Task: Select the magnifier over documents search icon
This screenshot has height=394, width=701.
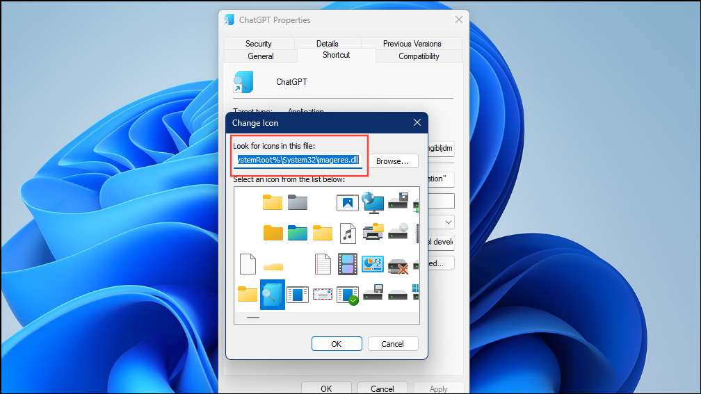Action: tap(273, 295)
